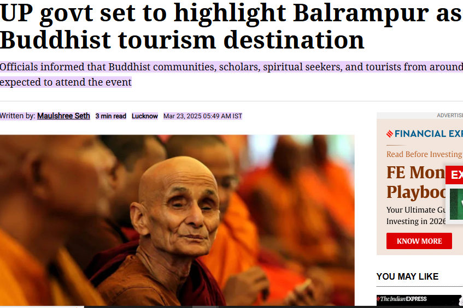Open the green thumbnail in the floating widget
Image resolution: width=463 pixels, height=308 pixels.
point(456,204)
